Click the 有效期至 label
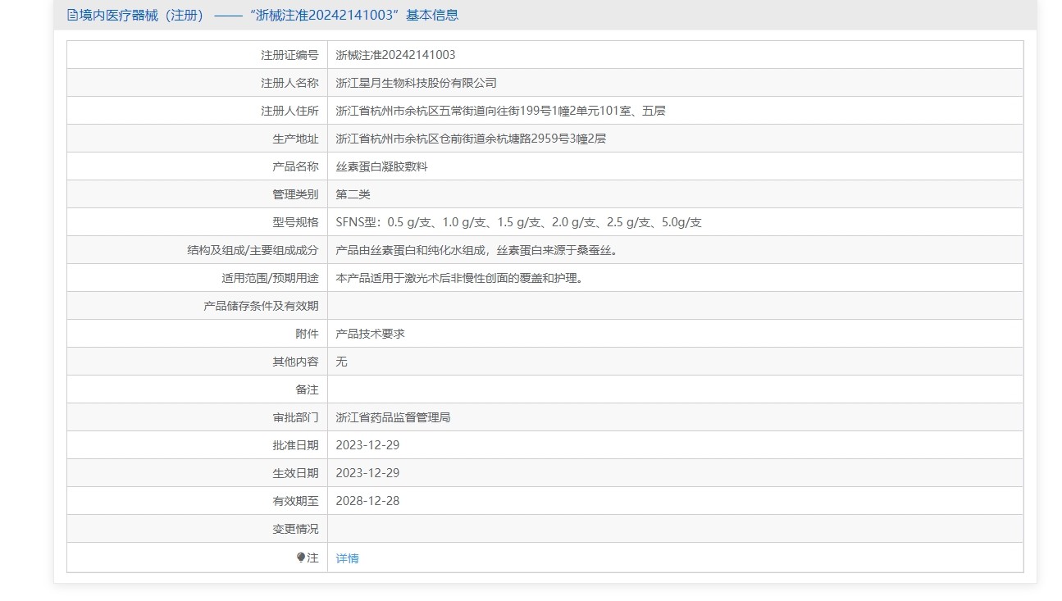The width and height of the screenshot is (1062, 601). 295,501
